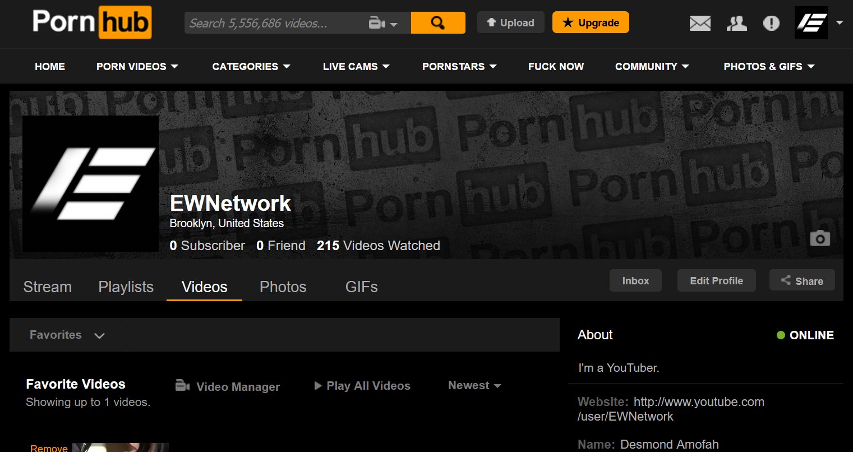Click the camera icon on cover banner
Viewport: 853px width, 452px height.
pos(820,238)
